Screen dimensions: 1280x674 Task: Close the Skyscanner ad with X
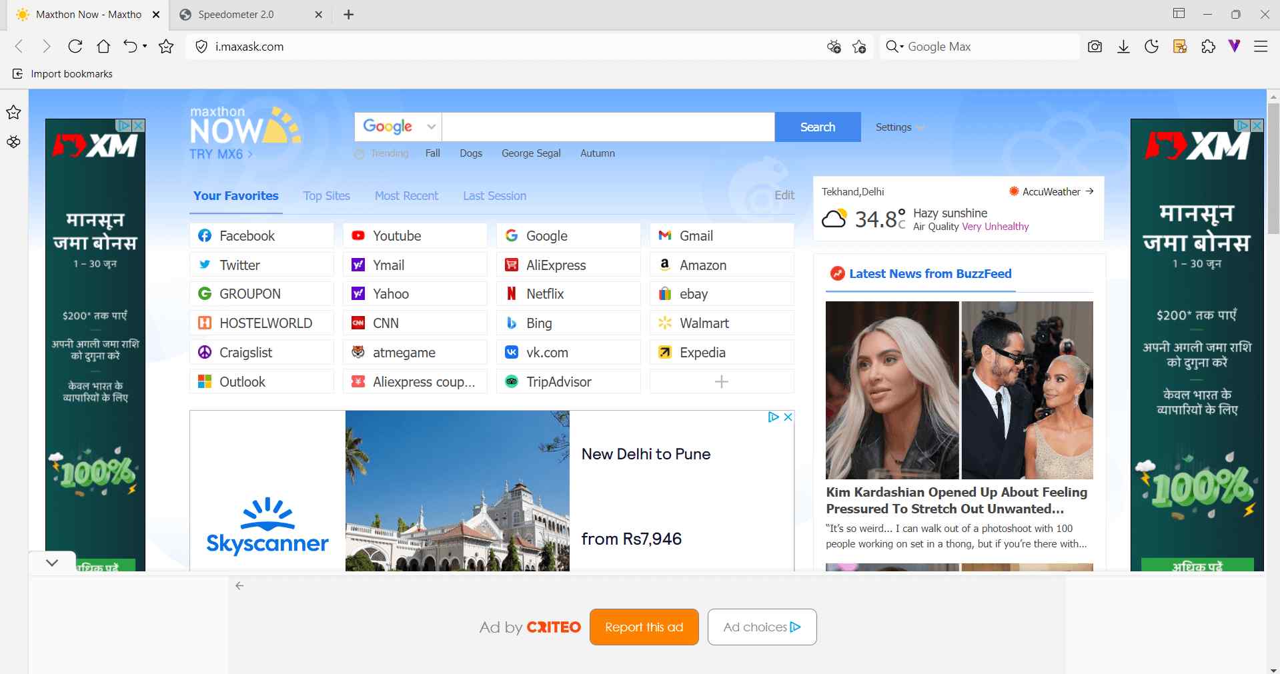pos(788,417)
